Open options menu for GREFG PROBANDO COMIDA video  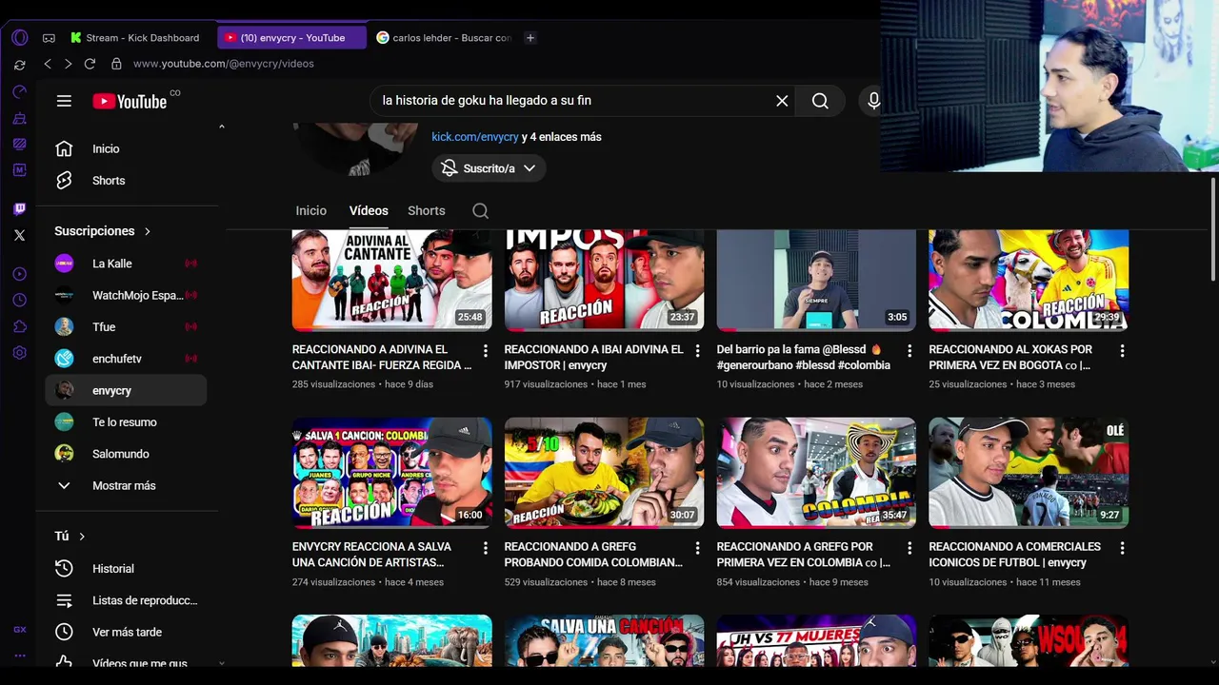(x=697, y=548)
